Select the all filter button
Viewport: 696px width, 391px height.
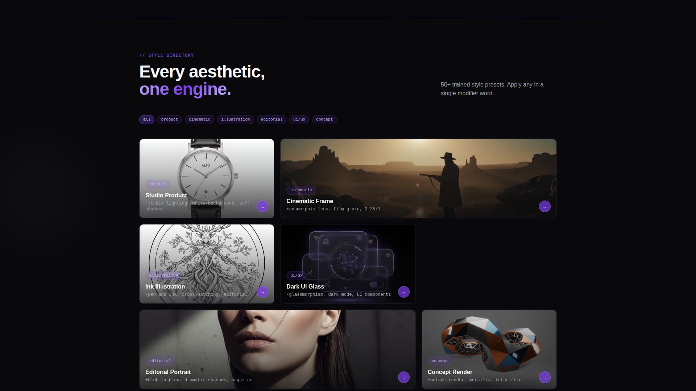coord(146,119)
